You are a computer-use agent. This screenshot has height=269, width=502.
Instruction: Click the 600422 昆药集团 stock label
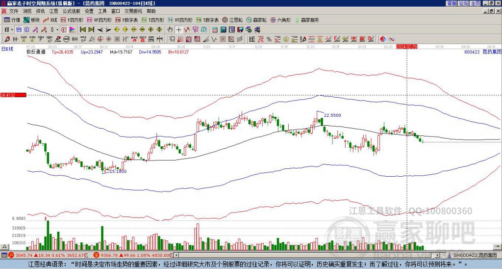click(482, 52)
